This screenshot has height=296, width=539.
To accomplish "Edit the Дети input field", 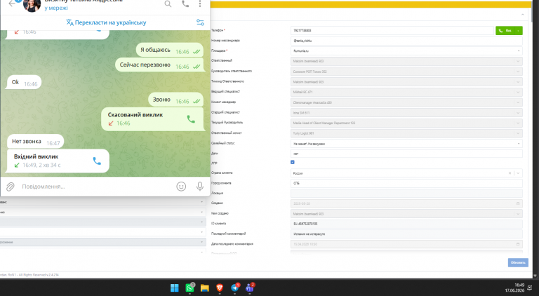I will 406,154.
